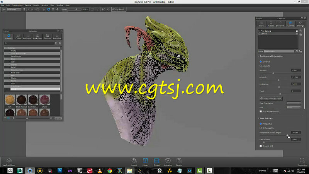
Task: Click the save camera icon beside Name field
Action: pyautogui.click(x=301, y=51)
